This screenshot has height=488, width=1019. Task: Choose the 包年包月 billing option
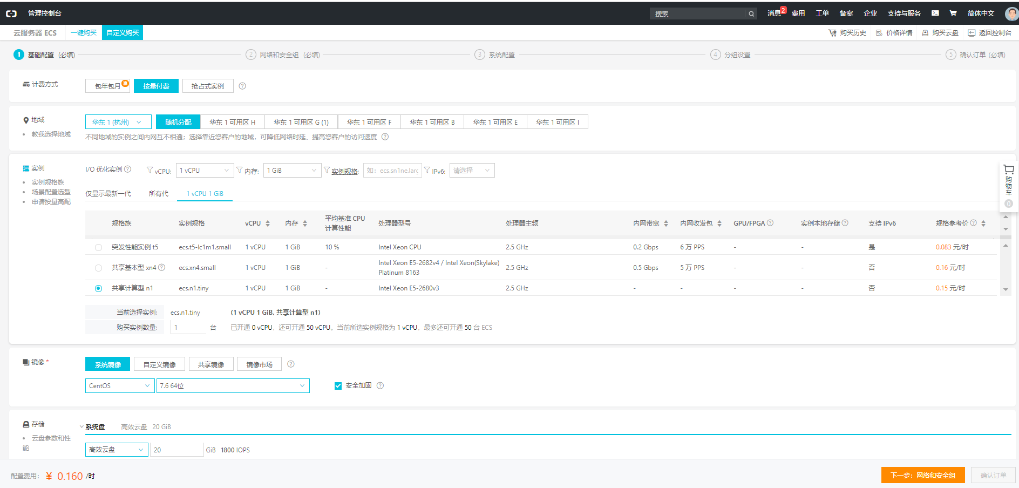coord(108,86)
